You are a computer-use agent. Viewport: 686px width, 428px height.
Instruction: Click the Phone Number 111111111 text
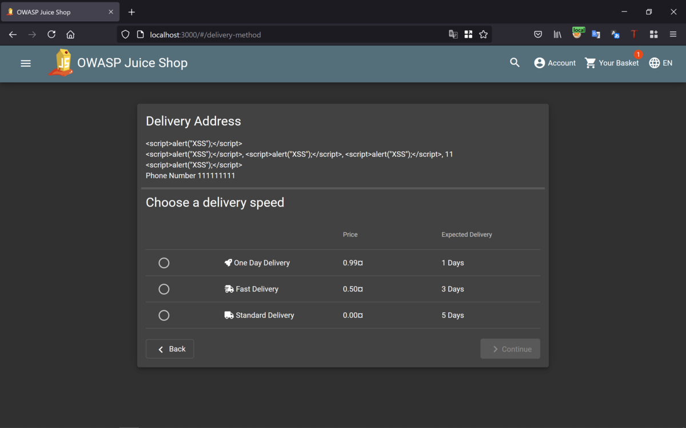190,176
